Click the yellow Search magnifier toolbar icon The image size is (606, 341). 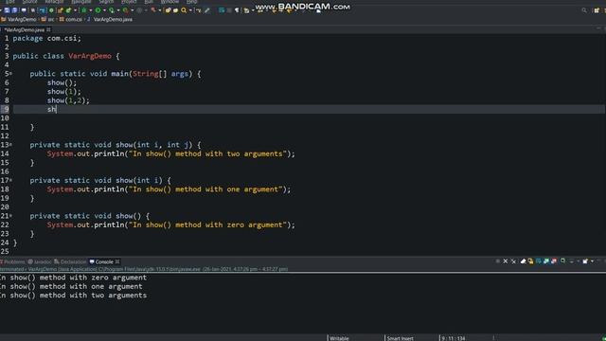(184, 10)
